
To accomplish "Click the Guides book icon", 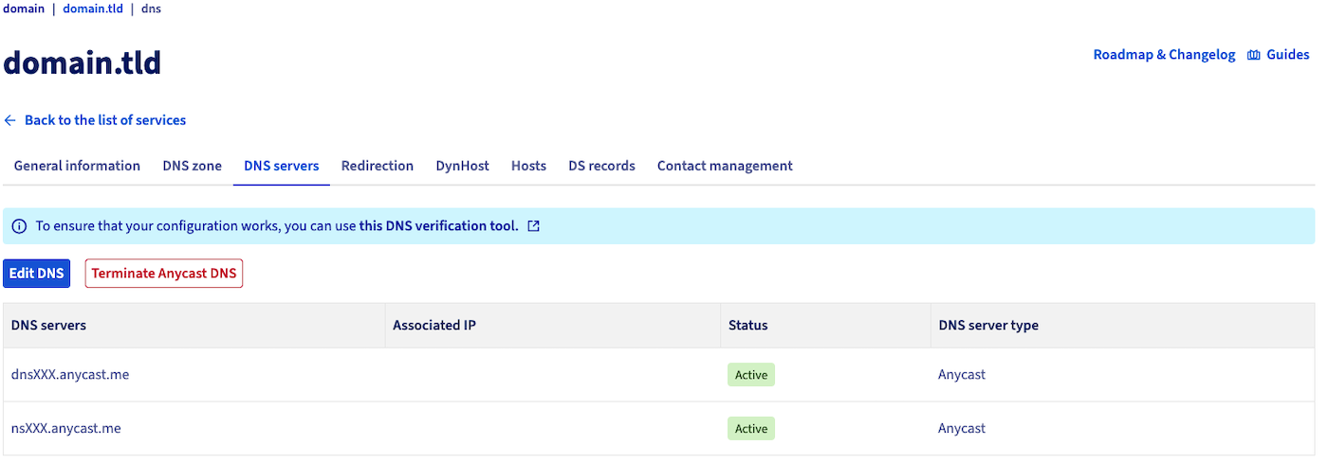I will click(1254, 55).
